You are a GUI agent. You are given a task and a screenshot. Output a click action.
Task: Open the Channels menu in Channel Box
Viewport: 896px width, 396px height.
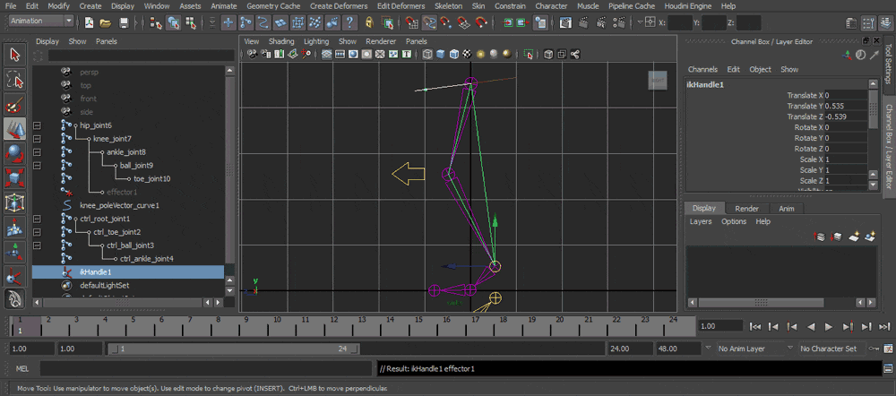coord(702,69)
